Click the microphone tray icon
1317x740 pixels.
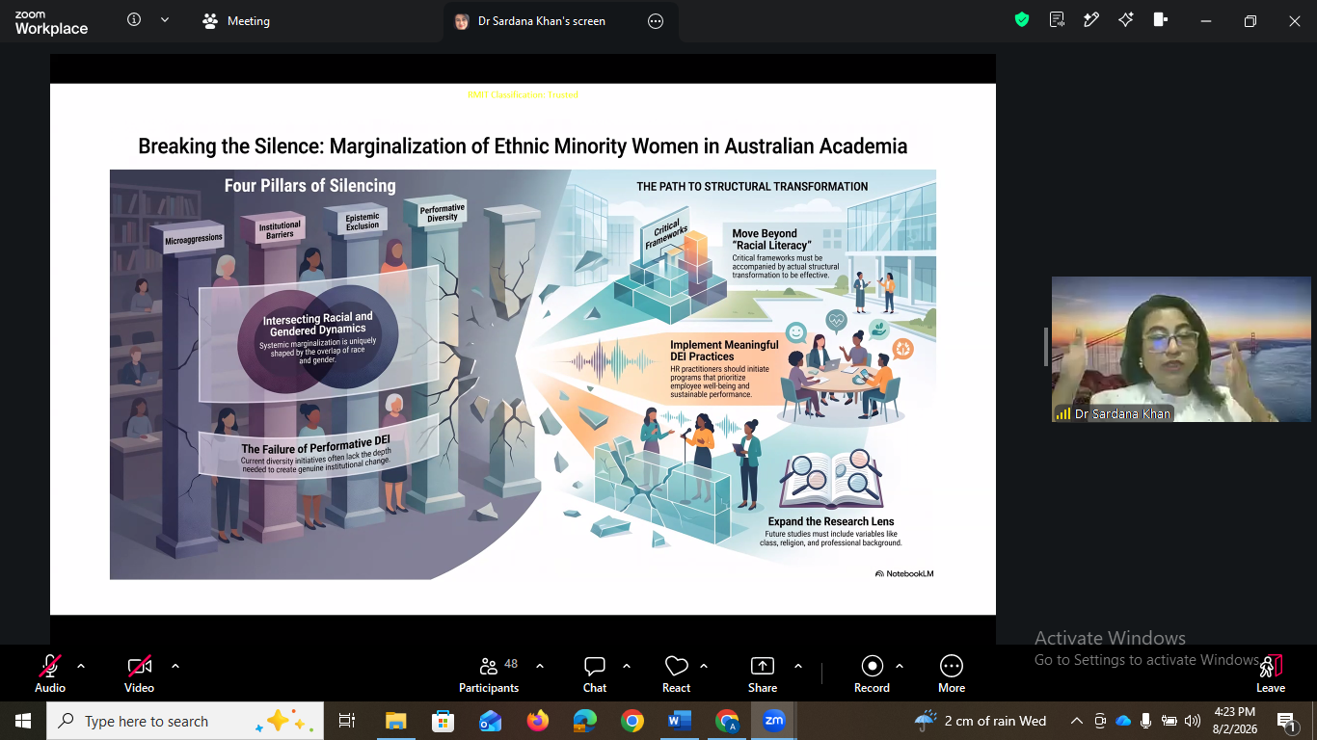(x=1146, y=721)
